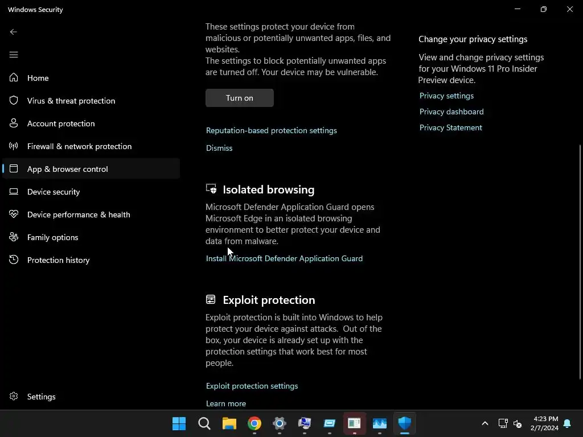This screenshot has width=583, height=437.
Task: Click the Device security laptop icon
Action: click(14, 191)
